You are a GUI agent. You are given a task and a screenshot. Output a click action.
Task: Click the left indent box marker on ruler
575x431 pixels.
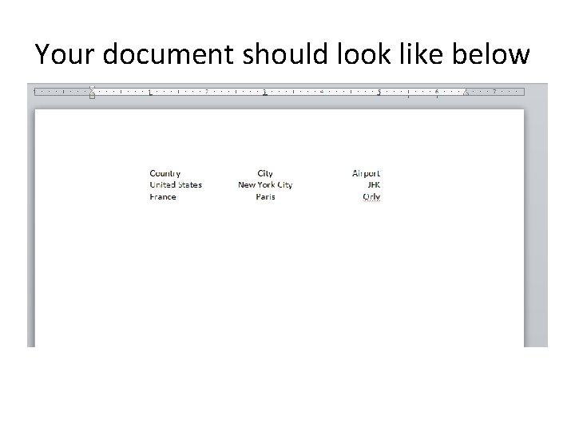[92, 97]
